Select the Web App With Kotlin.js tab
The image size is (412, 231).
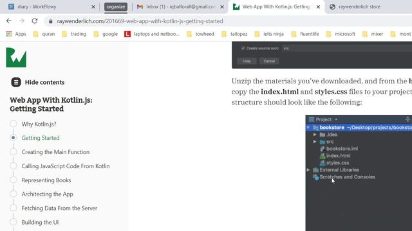click(276, 7)
